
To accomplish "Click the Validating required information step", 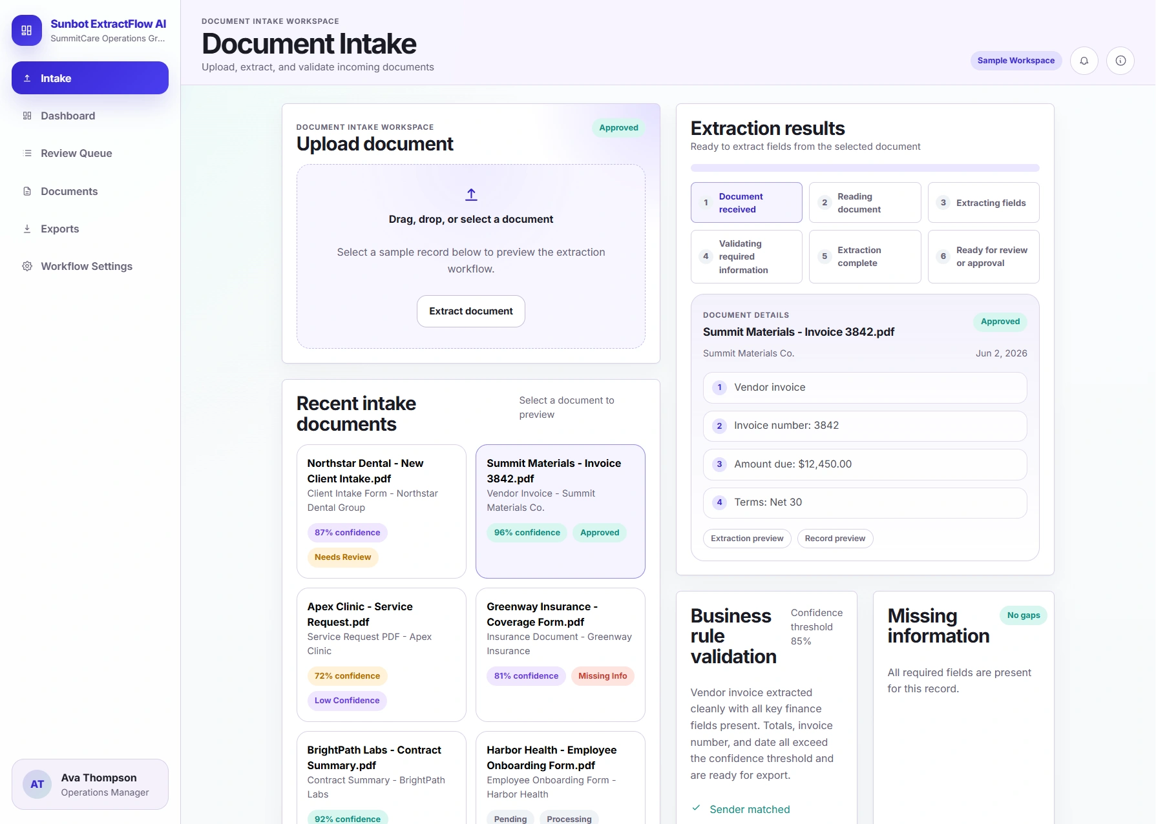I will tap(746, 256).
